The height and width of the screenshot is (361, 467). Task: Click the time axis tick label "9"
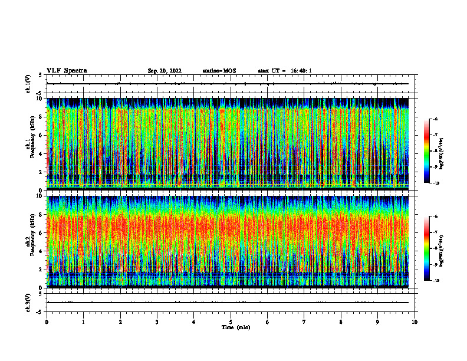pyautogui.click(x=377, y=322)
